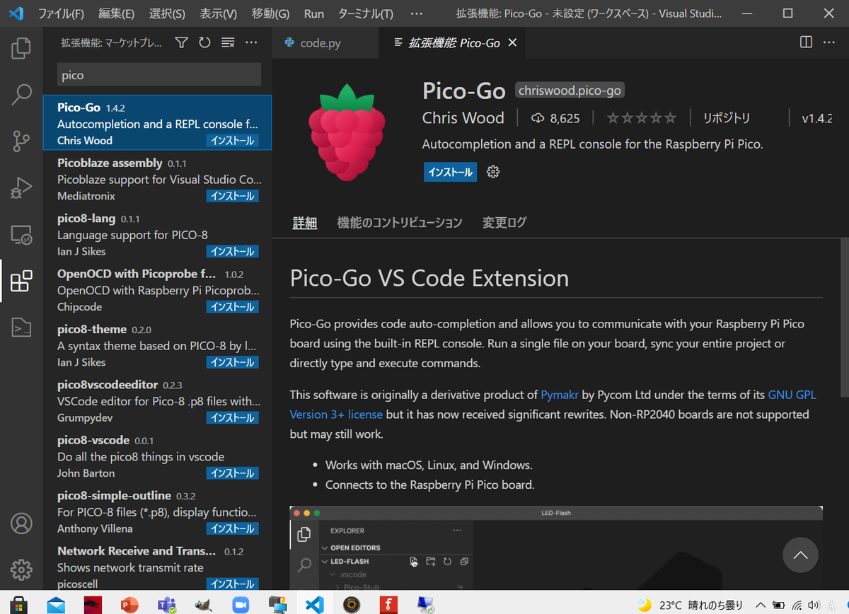Viewport: 849px width, 614px height.
Task: Open the Pico-Go extension manage gear
Action: (493, 172)
